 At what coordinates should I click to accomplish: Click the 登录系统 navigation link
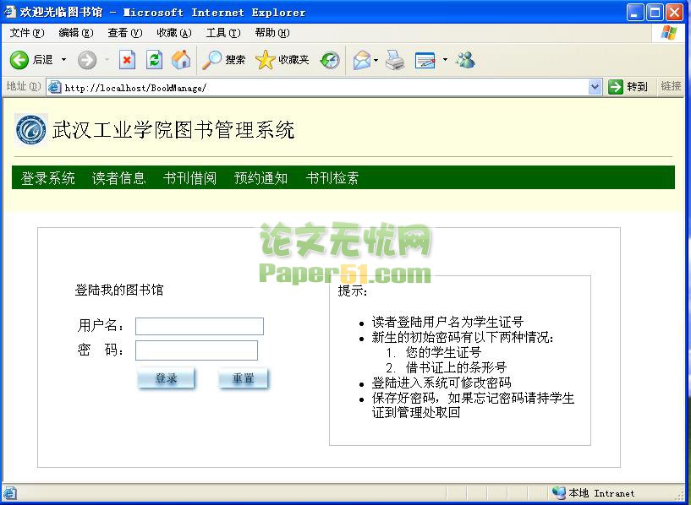pos(47,177)
